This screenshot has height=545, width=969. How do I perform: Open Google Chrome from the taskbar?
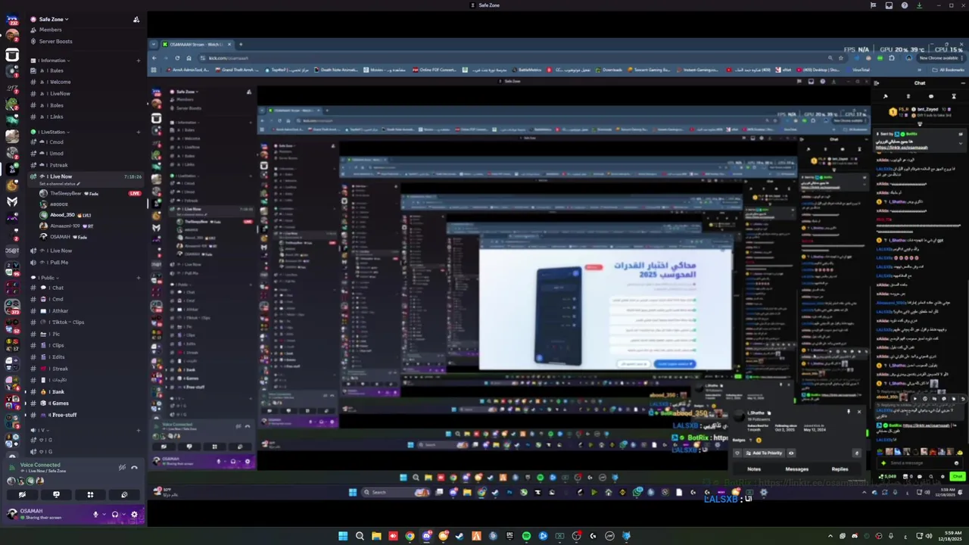point(410,536)
